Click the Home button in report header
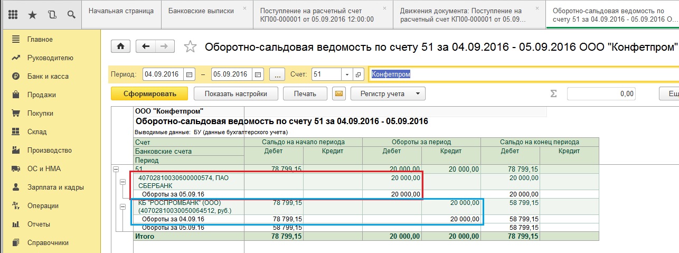Screen dimensions: 679x253 (120, 46)
